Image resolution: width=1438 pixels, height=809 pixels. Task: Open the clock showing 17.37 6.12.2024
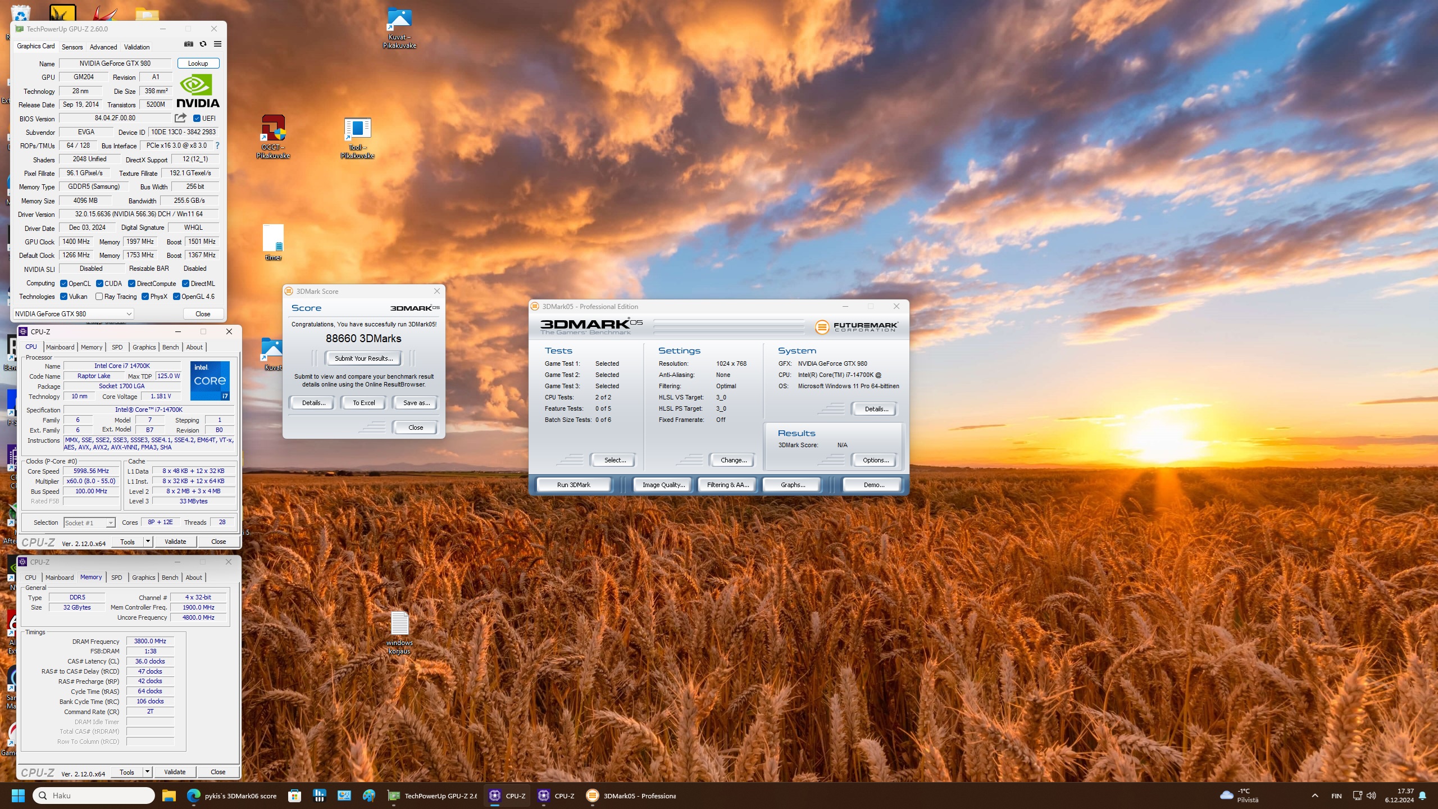(x=1399, y=796)
